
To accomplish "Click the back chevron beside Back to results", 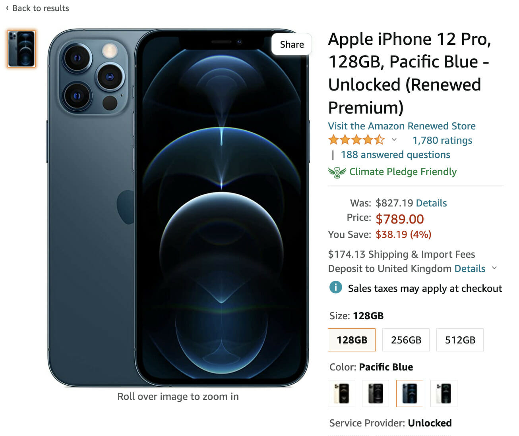I will click(x=7, y=8).
